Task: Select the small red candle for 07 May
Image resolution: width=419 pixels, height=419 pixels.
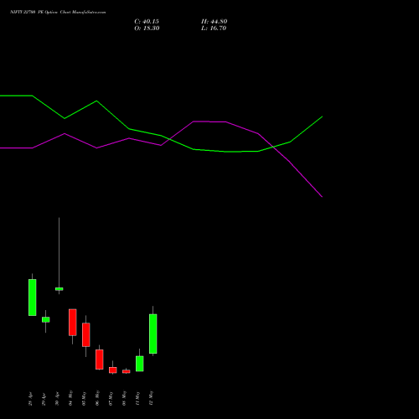Action: [113, 370]
